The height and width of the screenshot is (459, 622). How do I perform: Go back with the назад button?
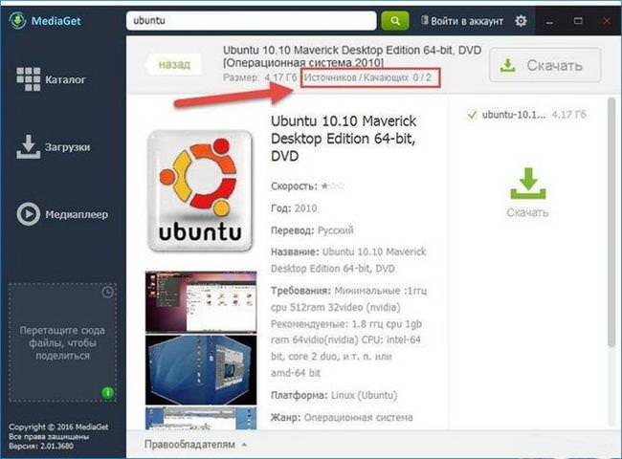[174, 64]
